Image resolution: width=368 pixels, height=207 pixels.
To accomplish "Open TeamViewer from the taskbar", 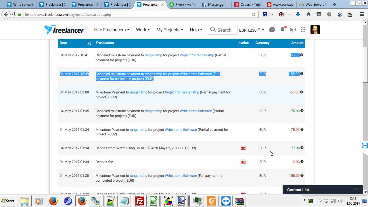I will pyautogui.click(x=226, y=201).
